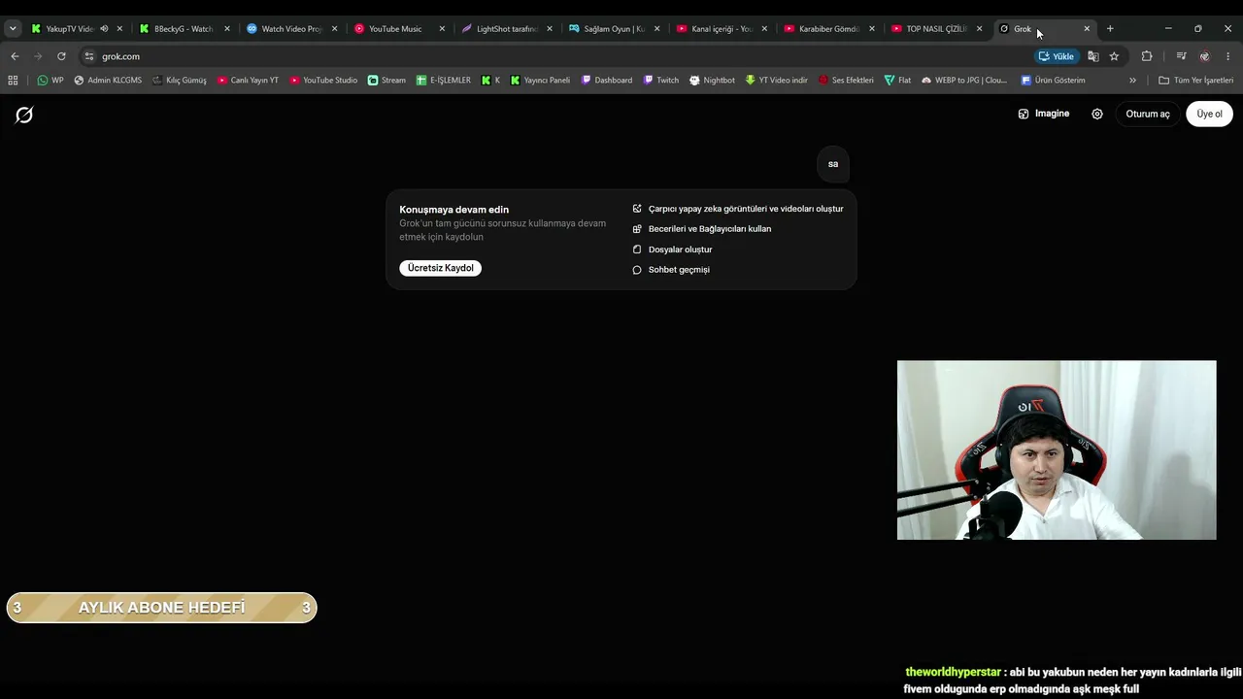Open the Yayıncı Paneli bookmark
This screenshot has width=1243, height=699.
point(540,81)
